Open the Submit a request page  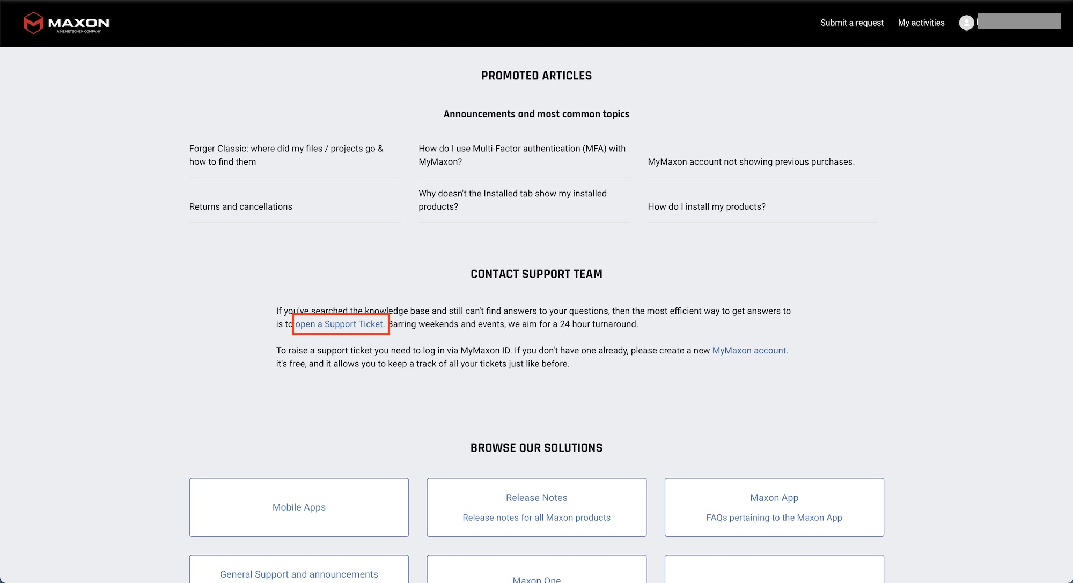tap(851, 23)
